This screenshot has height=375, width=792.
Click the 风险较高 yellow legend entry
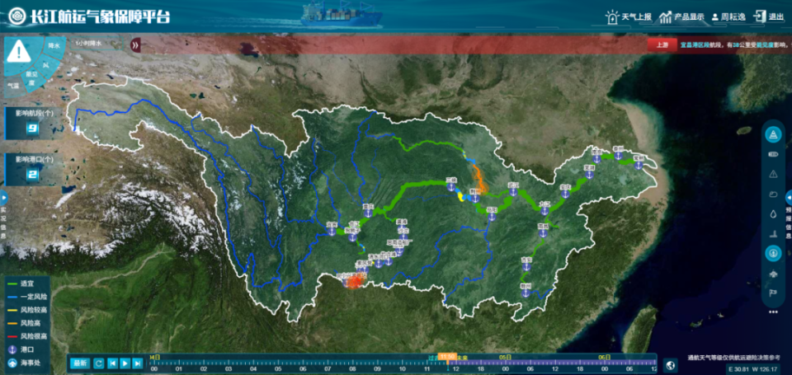26,309
